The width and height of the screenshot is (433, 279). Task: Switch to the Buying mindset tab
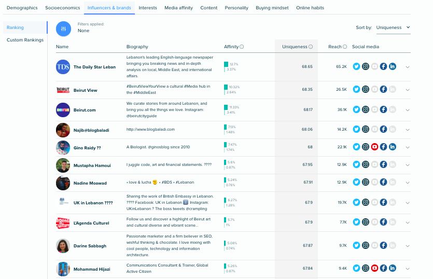tap(272, 8)
